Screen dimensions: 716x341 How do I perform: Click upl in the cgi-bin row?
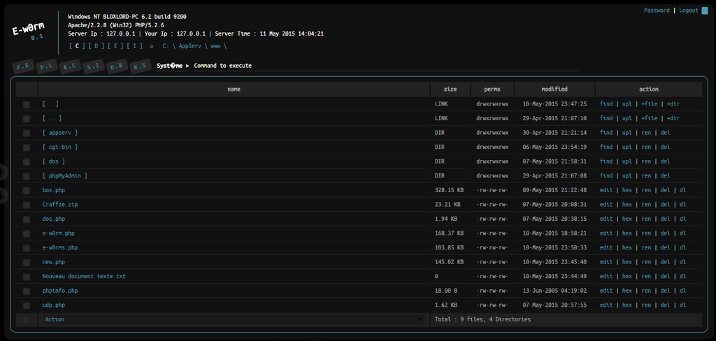pos(627,147)
